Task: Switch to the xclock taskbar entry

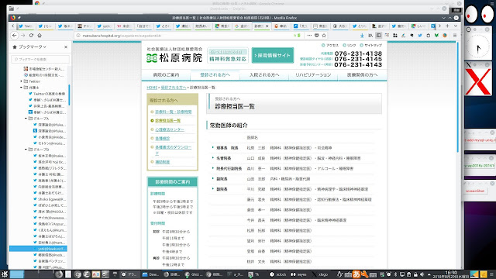Action: 278,274
